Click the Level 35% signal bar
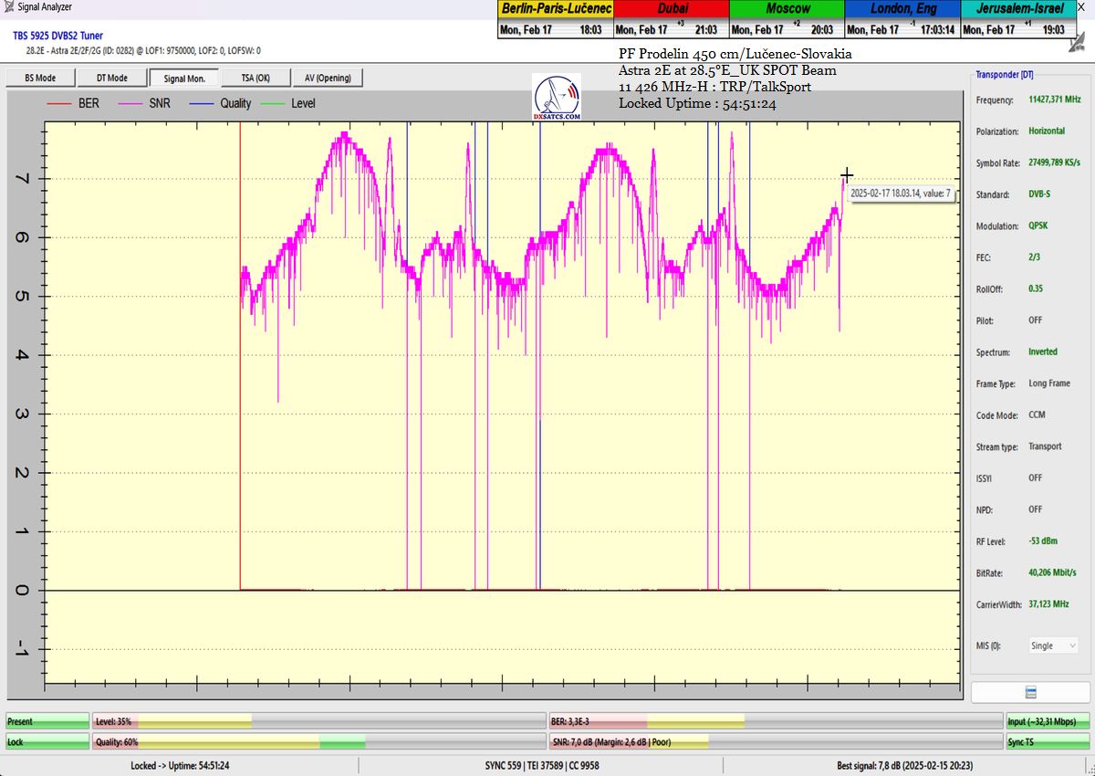Image resolution: width=1095 pixels, height=776 pixels. point(319,721)
